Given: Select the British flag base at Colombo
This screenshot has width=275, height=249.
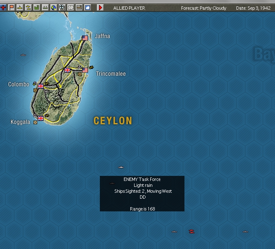Looking at the screenshot, I should tap(41, 86).
